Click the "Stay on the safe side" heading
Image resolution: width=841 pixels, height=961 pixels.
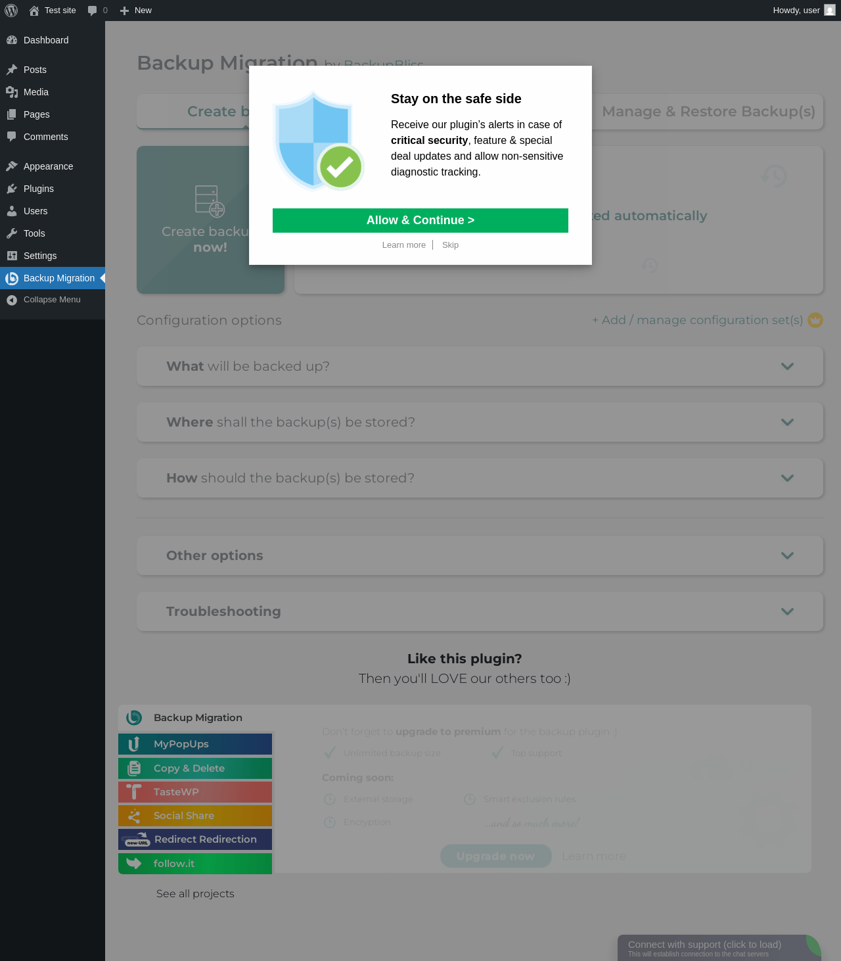(456, 99)
